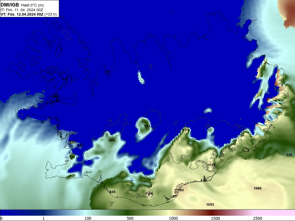
Task: Click the map value 1086
Action: 258,189
